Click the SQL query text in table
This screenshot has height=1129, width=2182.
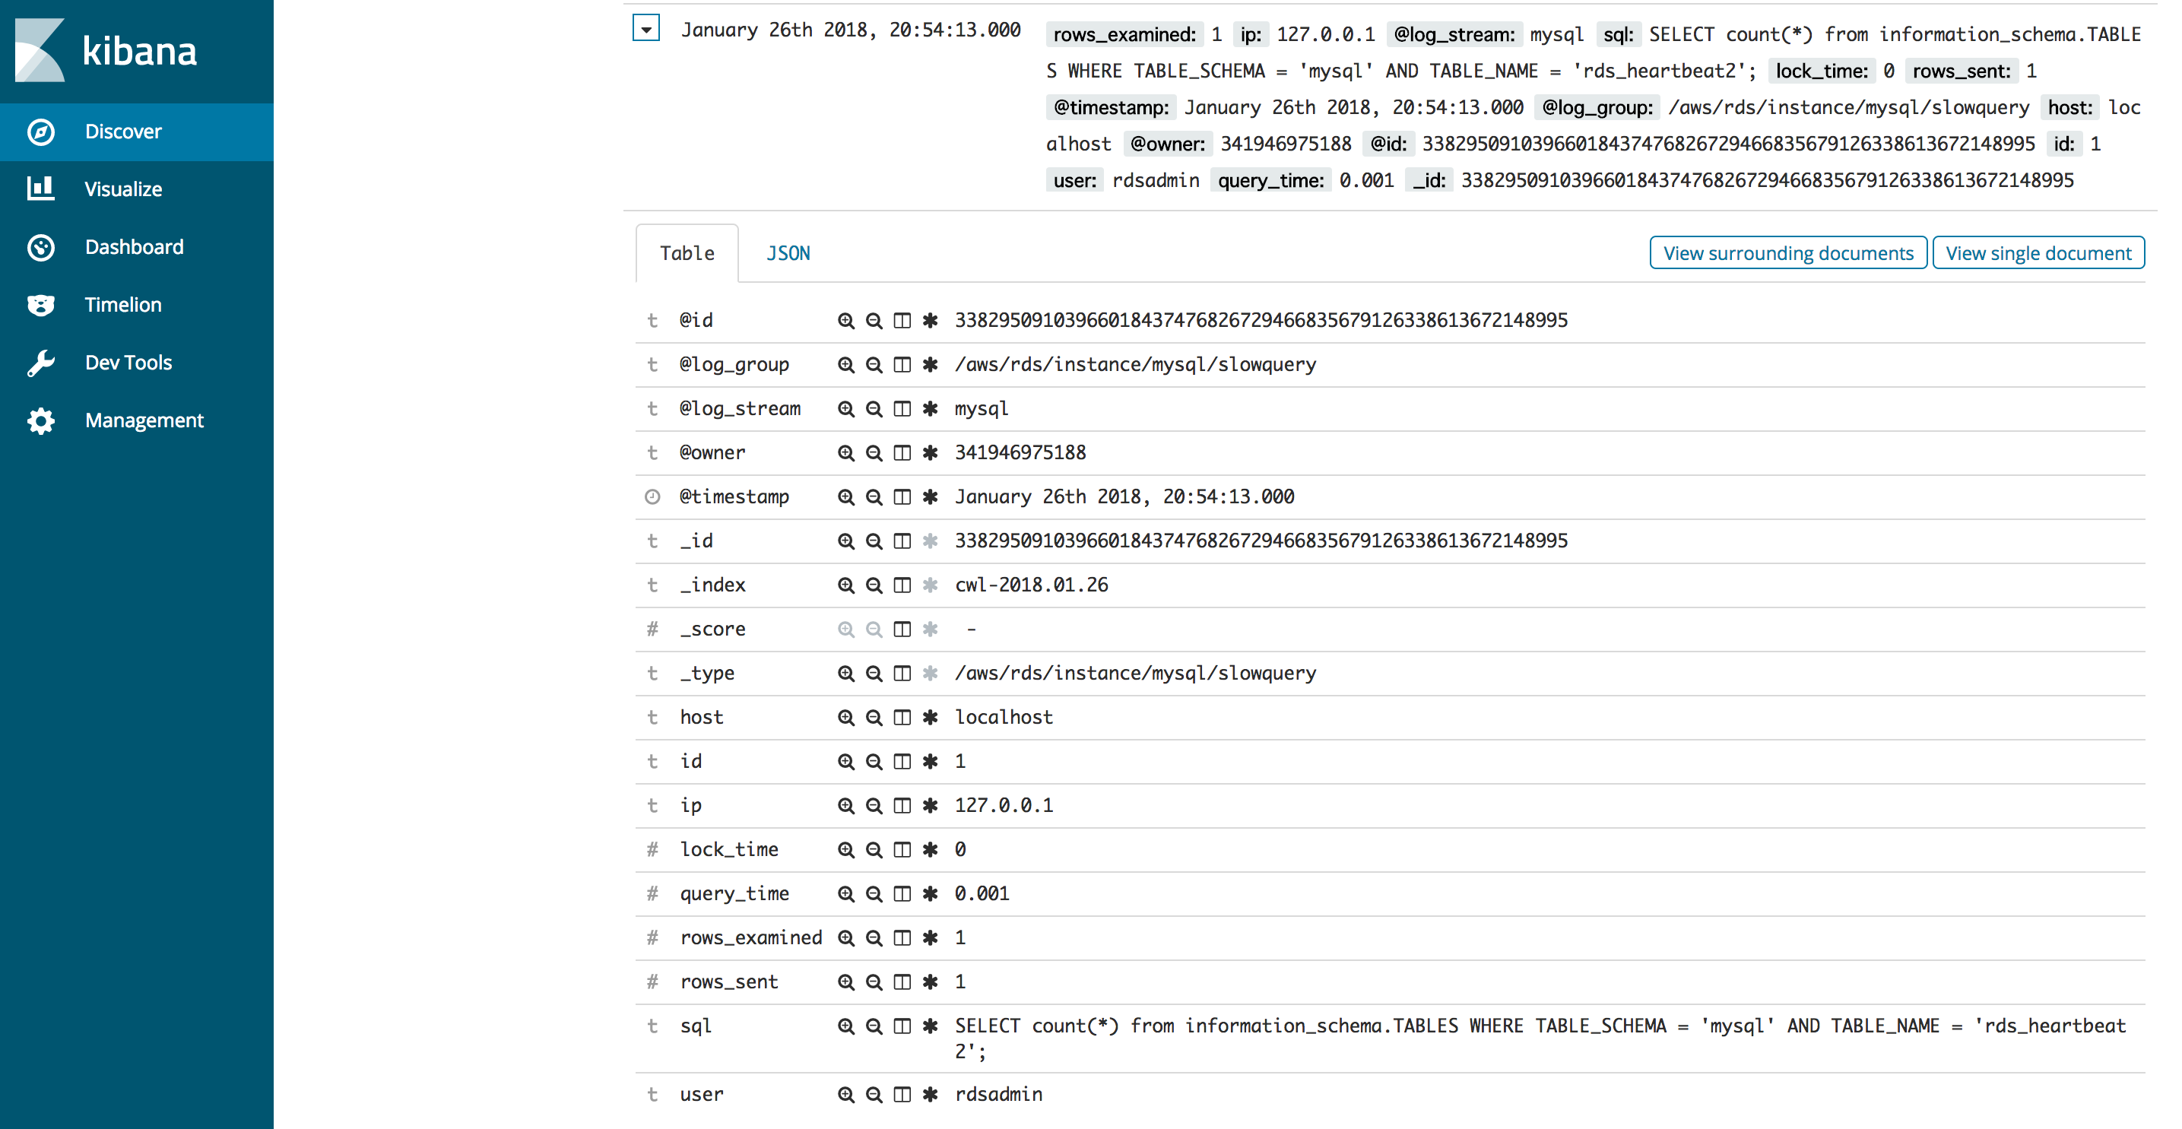click(x=1540, y=1038)
